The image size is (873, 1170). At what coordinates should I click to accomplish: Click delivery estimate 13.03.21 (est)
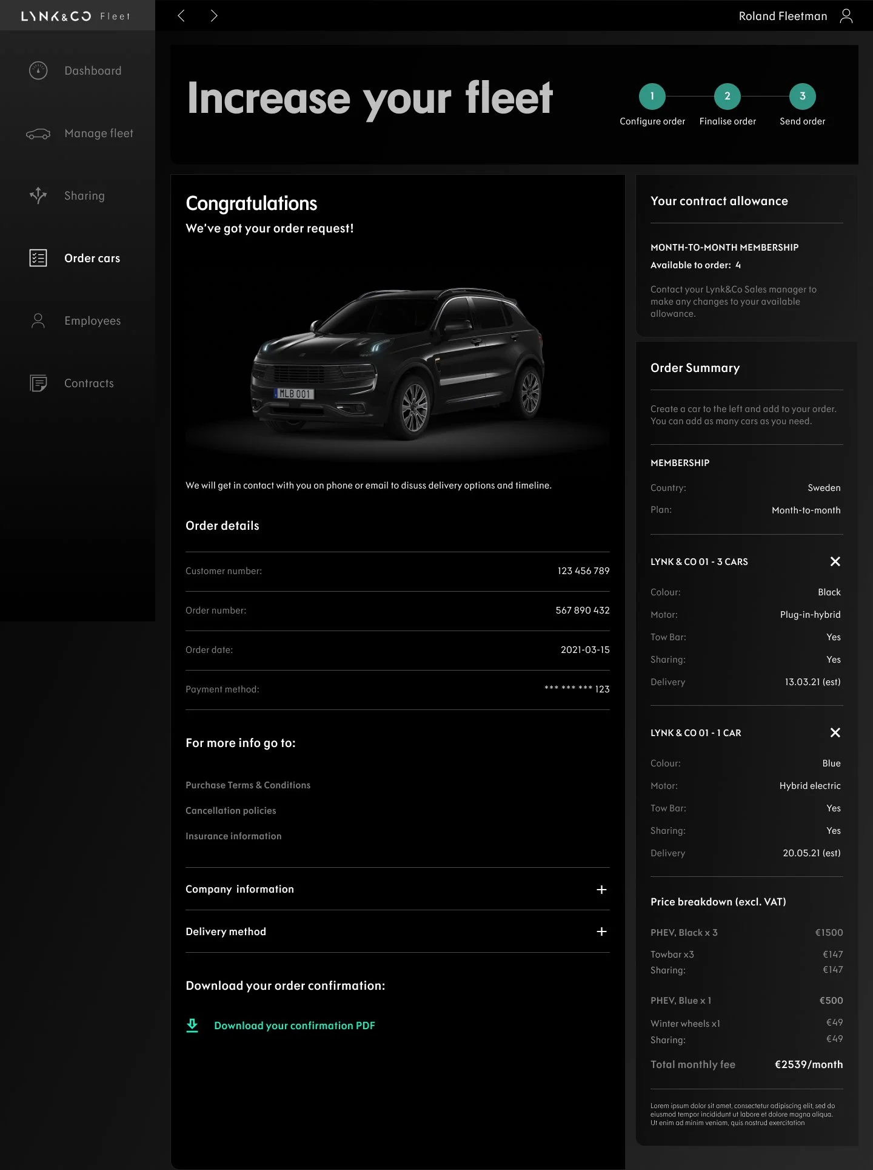coord(812,682)
